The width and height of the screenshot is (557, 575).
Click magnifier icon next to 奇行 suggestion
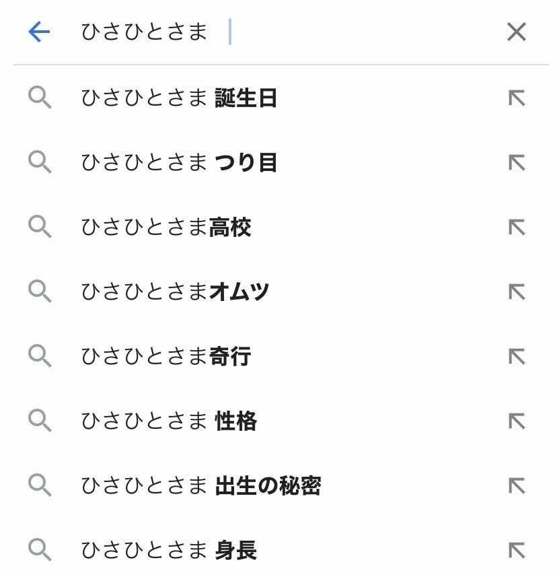tap(40, 356)
